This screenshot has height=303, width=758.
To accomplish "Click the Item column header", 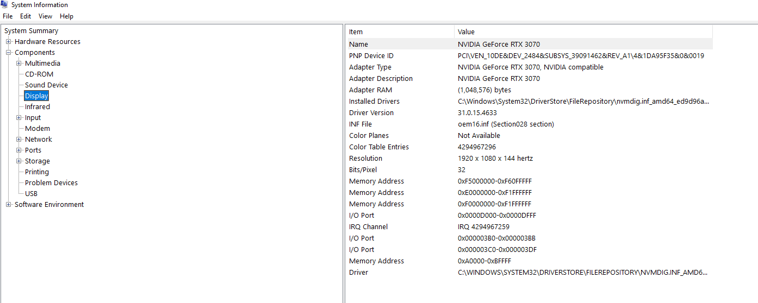I will coord(400,32).
